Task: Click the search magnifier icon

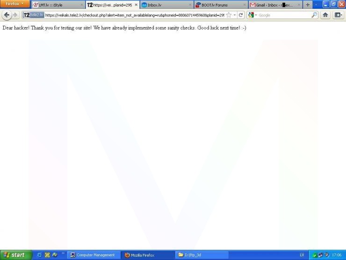Action: click(x=314, y=15)
